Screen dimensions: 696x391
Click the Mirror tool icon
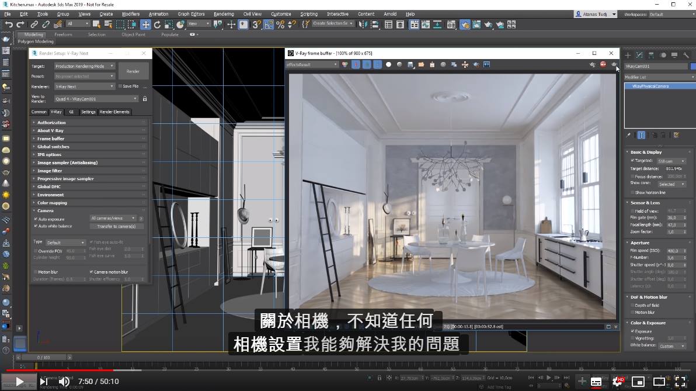point(363,25)
